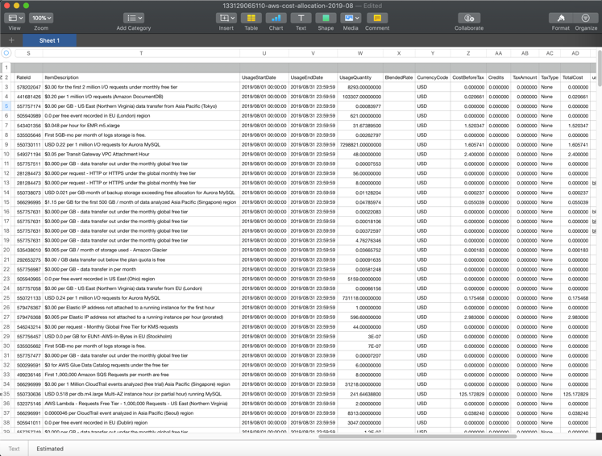Click the Text toolbar icon
Screen dimensions: 602x456
click(x=301, y=18)
